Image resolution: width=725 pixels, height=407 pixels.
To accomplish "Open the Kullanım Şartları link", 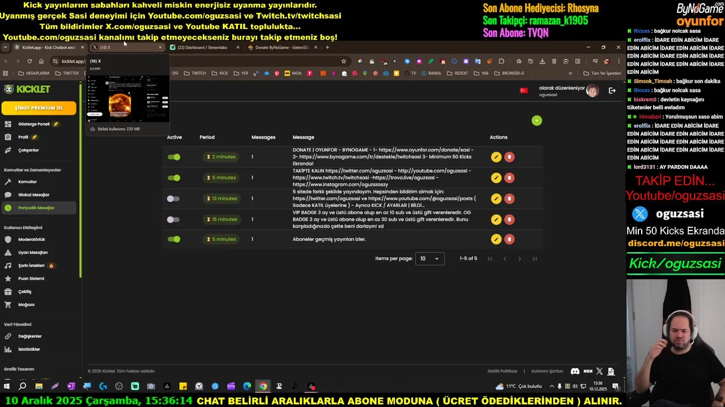I will (x=547, y=371).
